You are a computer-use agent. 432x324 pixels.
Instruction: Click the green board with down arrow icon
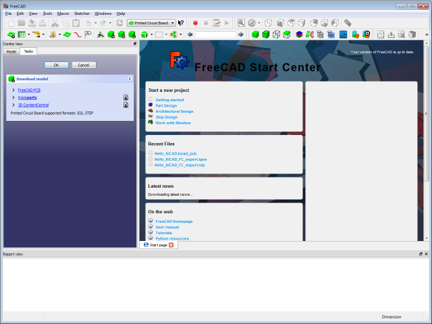[11, 34]
